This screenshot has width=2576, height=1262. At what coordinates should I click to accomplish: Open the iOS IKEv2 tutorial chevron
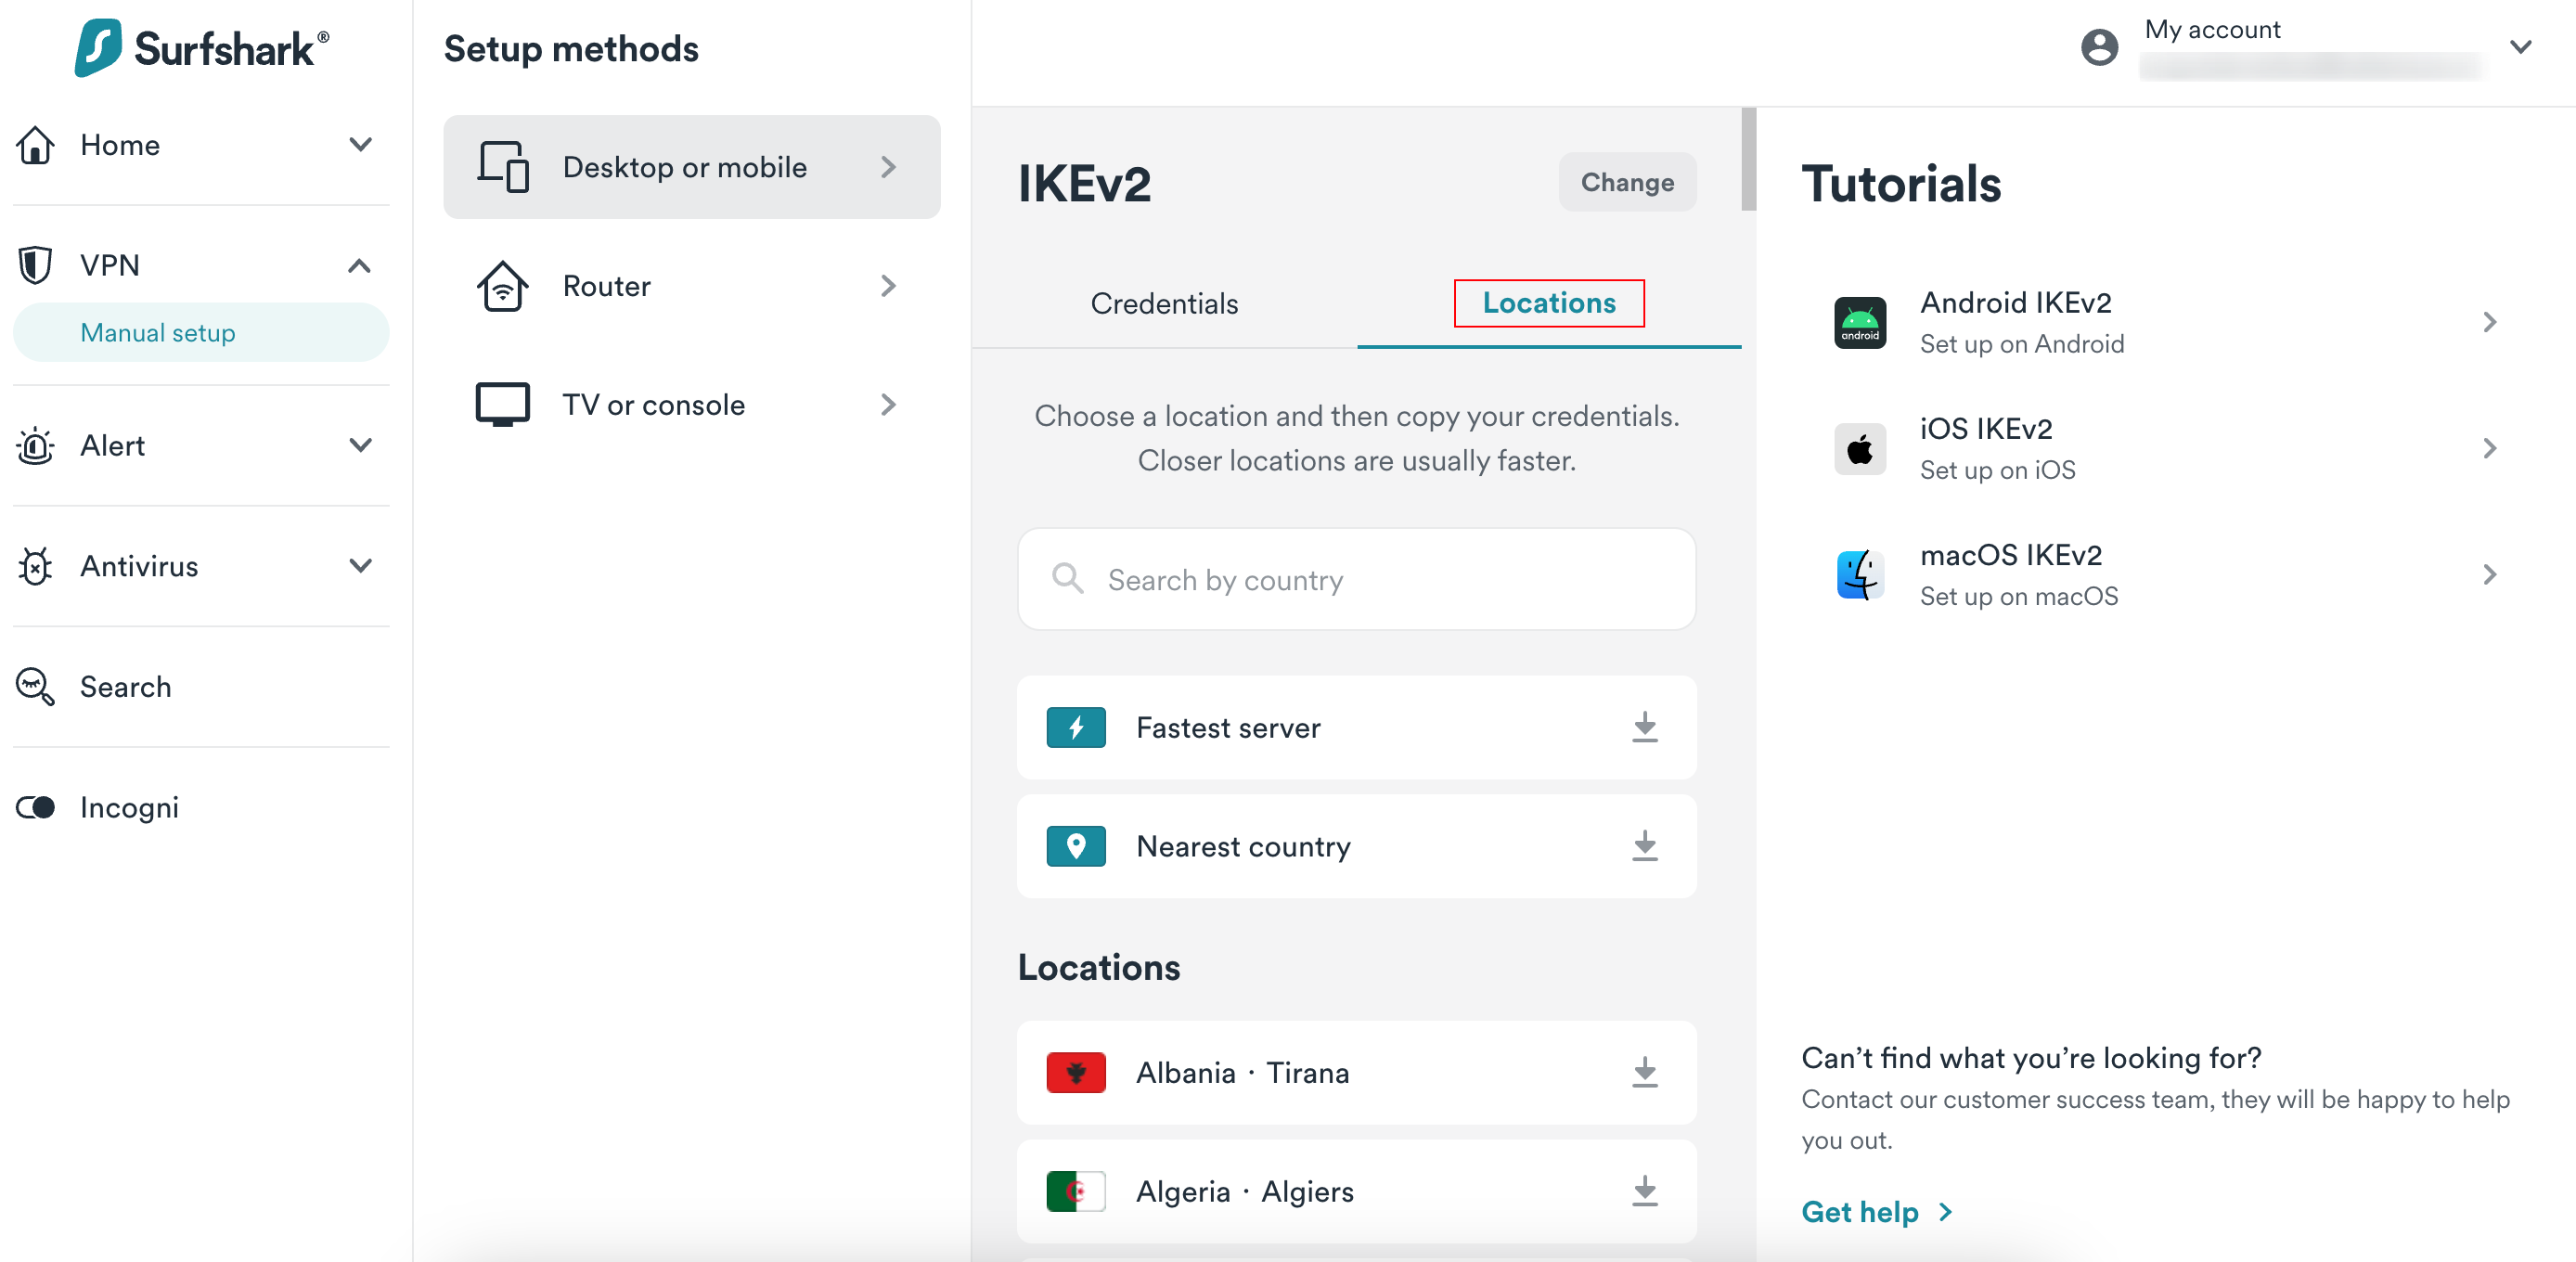click(2489, 448)
